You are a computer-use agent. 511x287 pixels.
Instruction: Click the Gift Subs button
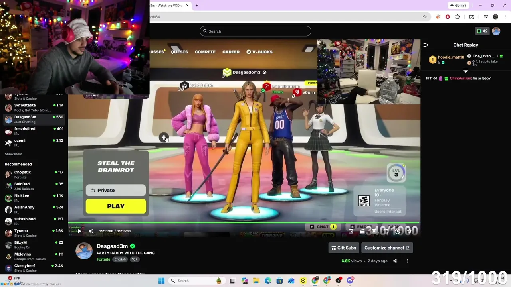coord(344,248)
